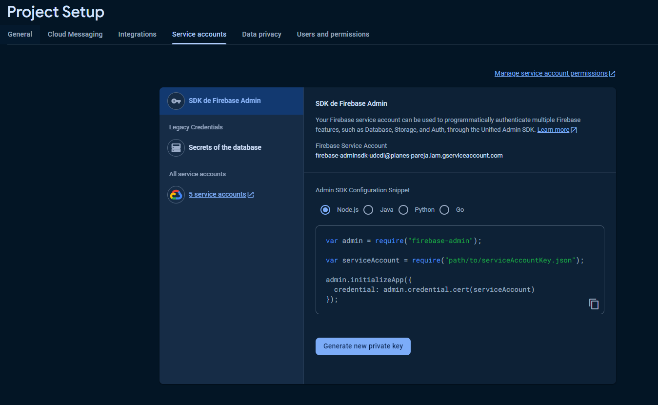Select SDK de Firebase Admin sidebar item
The height and width of the screenshot is (405, 658).
pos(232,101)
